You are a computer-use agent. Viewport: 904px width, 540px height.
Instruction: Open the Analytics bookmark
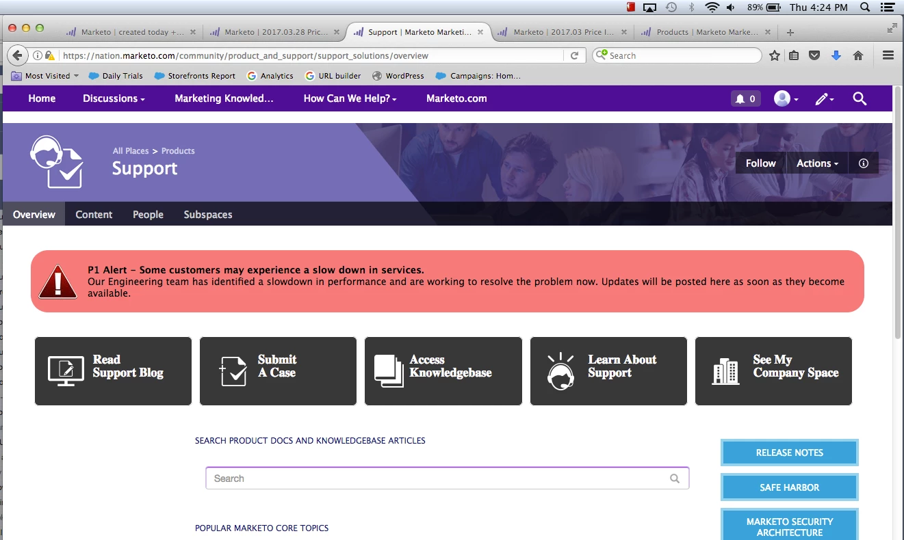coord(270,76)
